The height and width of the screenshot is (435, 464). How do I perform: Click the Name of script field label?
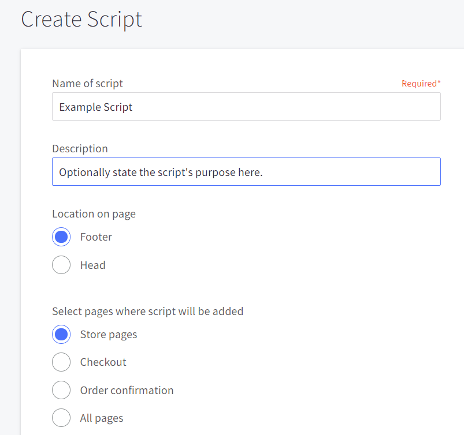coord(88,84)
